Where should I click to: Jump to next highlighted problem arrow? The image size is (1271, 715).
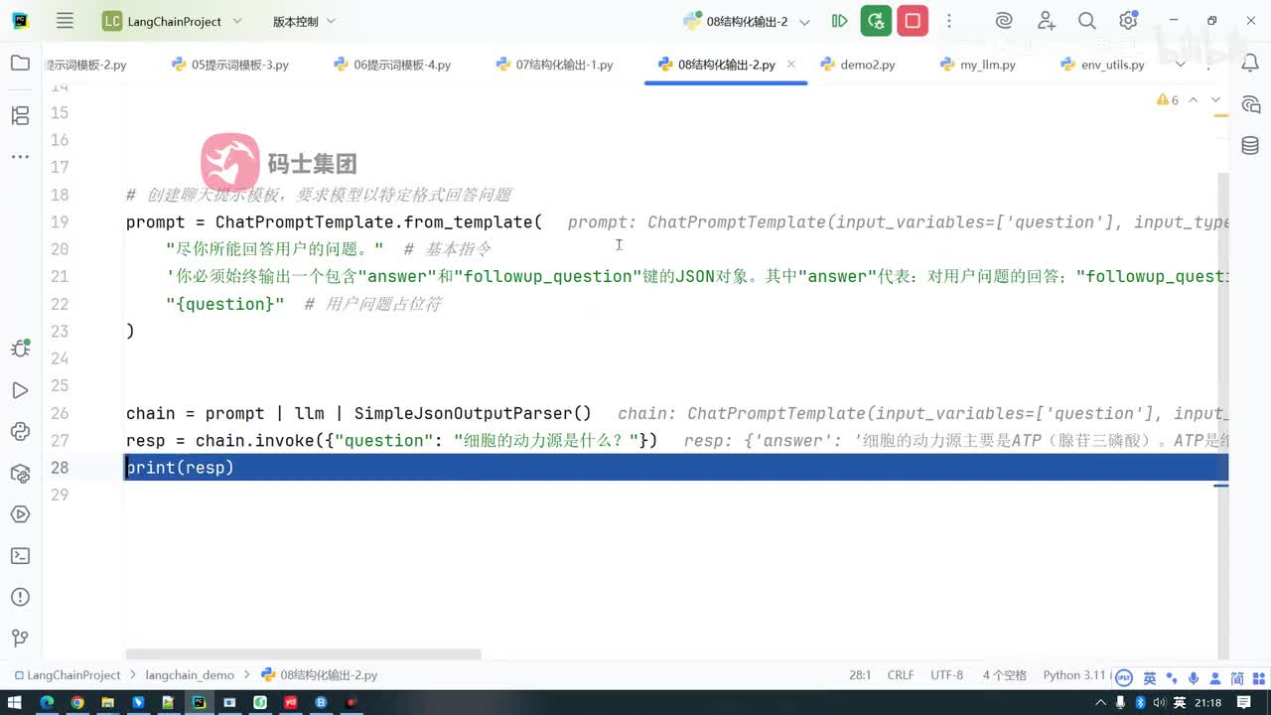pyautogui.click(x=1216, y=100)
